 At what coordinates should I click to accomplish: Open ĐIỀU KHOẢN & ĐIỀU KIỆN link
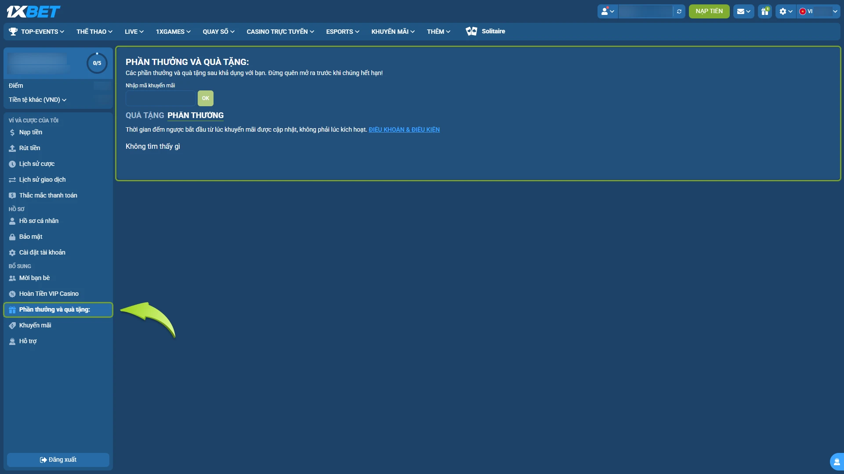tap(404, 129)
